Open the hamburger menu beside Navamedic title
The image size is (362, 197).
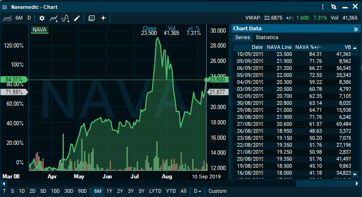click(x=5, y=7)
